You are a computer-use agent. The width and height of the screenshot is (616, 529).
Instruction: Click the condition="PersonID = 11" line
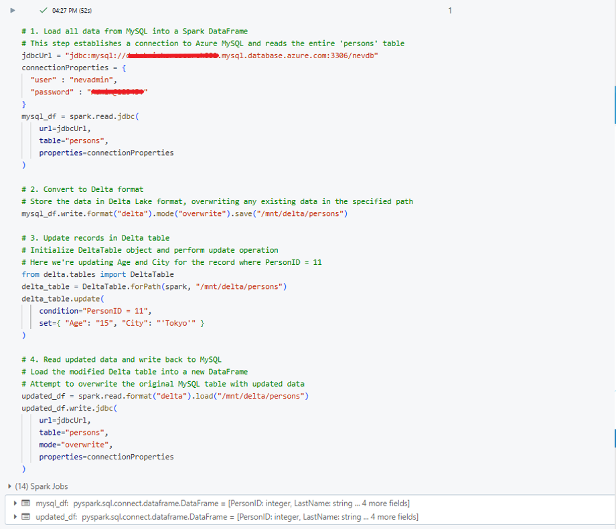[95, 311]
